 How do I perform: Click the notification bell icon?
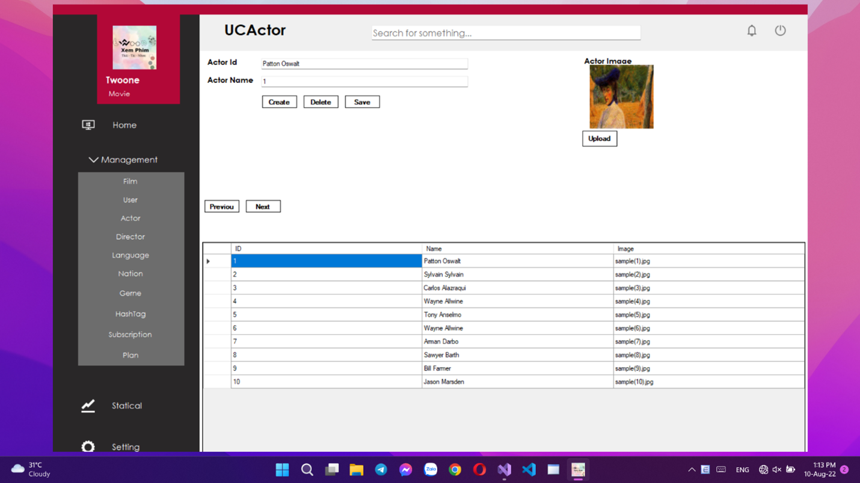752,31
